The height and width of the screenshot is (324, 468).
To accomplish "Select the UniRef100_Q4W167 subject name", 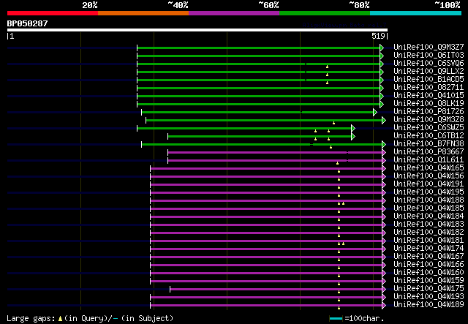I will 429,257.
